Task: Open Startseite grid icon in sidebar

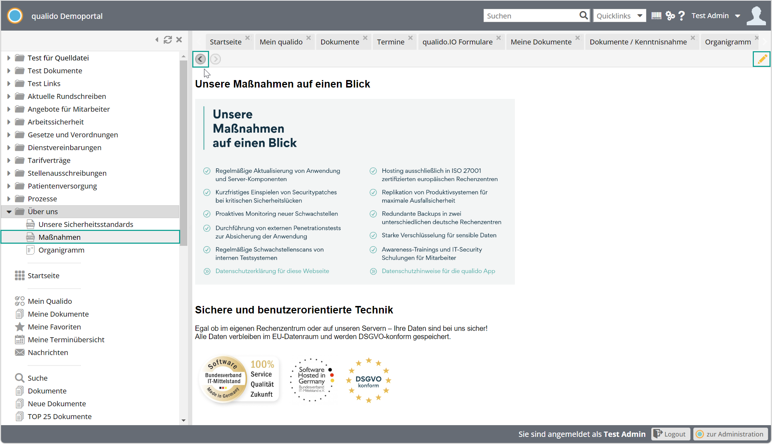Action: pyautogui.click(x=20, y=276)
